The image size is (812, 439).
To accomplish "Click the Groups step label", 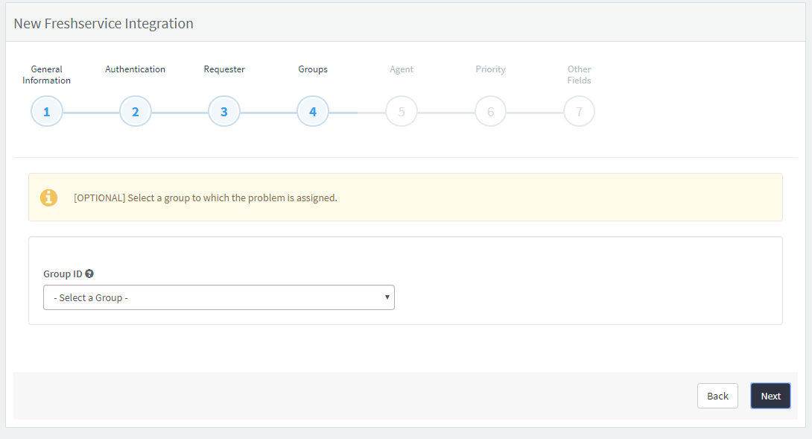I will click(313, 69).
